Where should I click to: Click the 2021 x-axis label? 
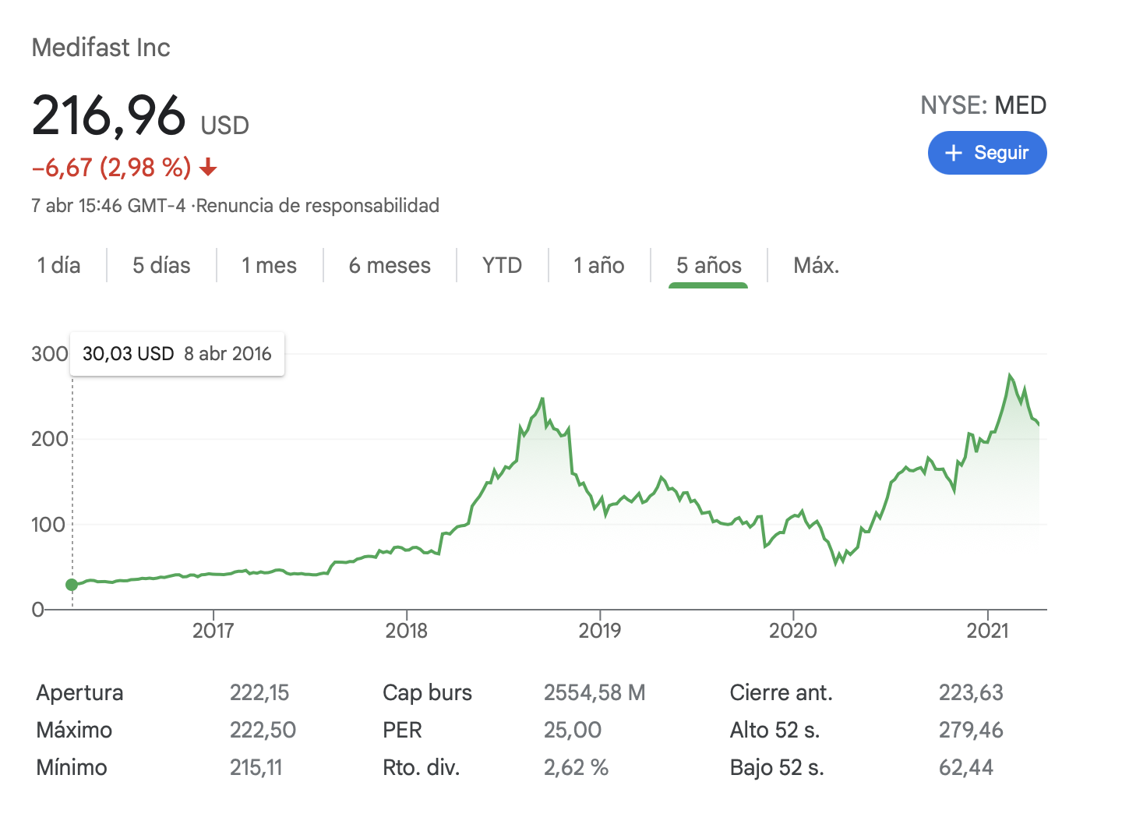tap(988, 630)
